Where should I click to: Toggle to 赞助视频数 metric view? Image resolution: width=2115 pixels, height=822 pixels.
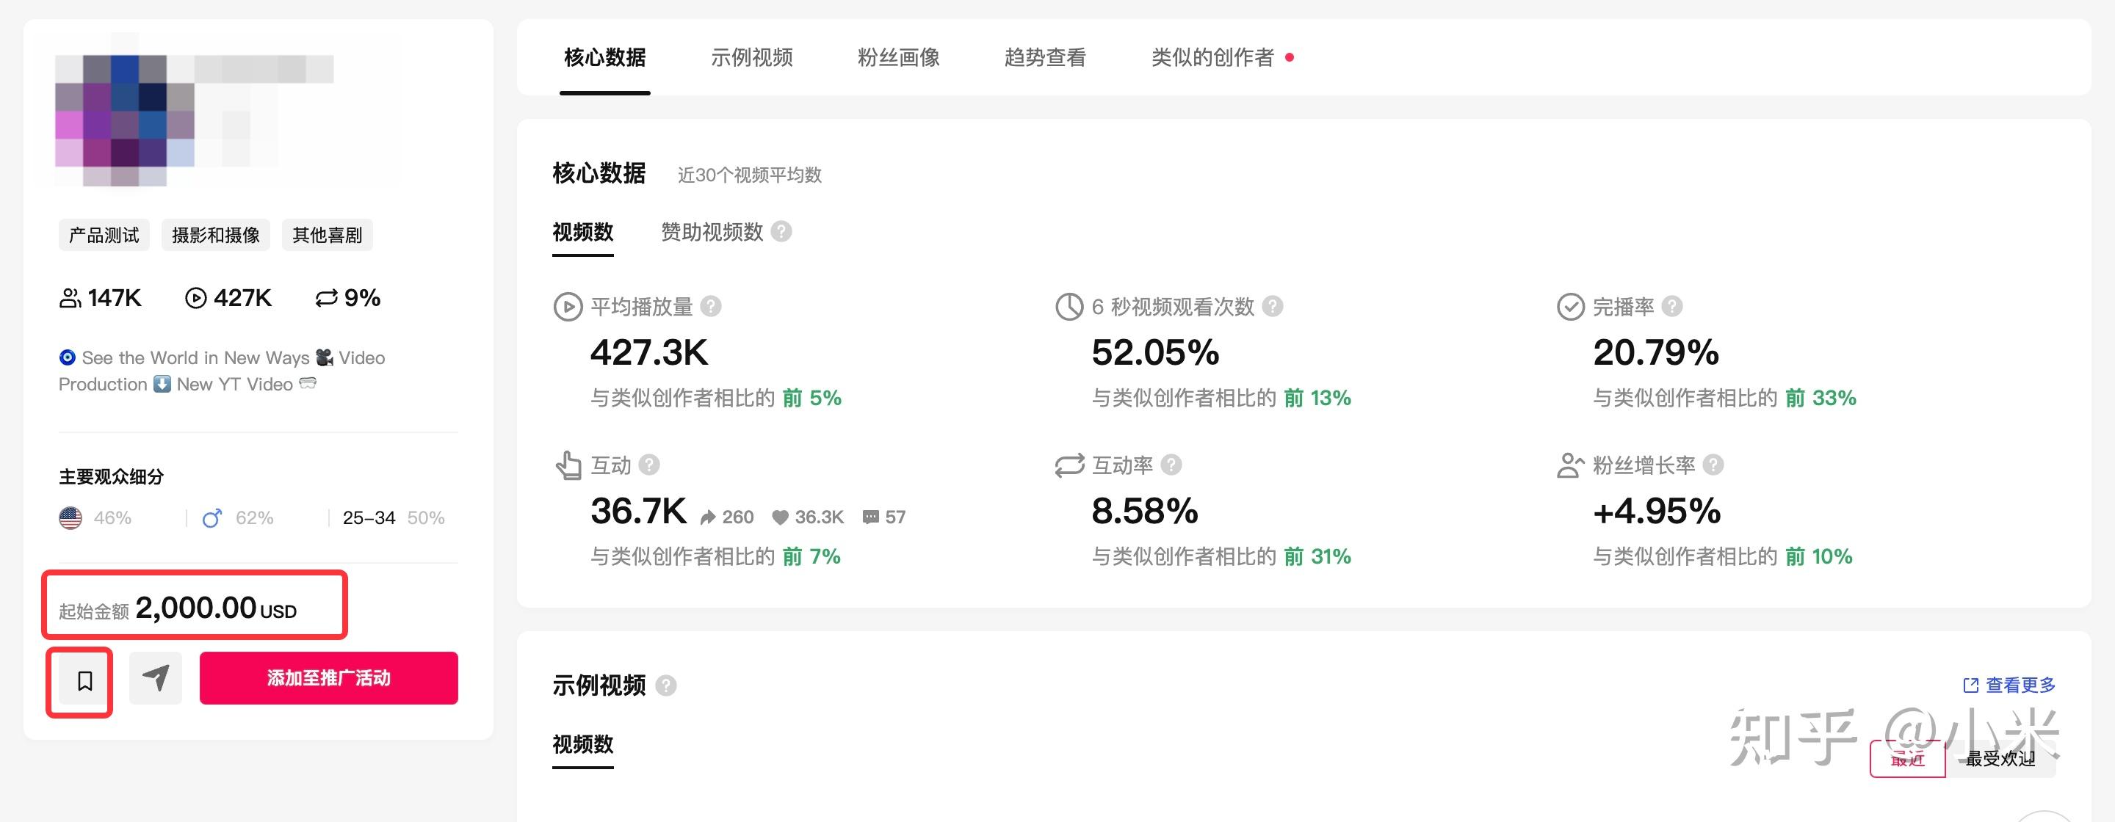click(x=711, y=232)
